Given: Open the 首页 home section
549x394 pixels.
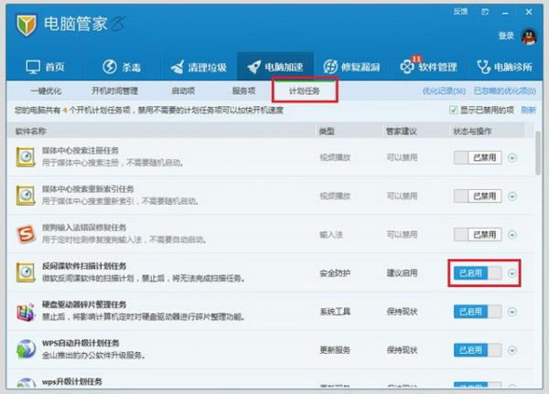Looking at the screenshot, I should pyautogui.click(x=46, y=67).
